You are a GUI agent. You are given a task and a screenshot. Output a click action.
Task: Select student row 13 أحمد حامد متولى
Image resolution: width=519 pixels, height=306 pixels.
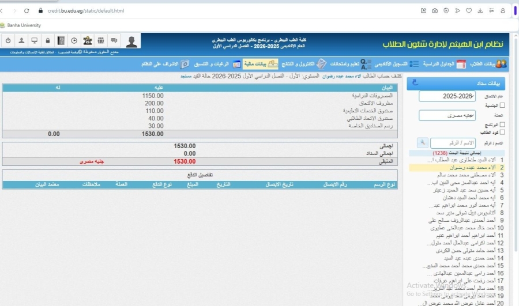point(457,251)
